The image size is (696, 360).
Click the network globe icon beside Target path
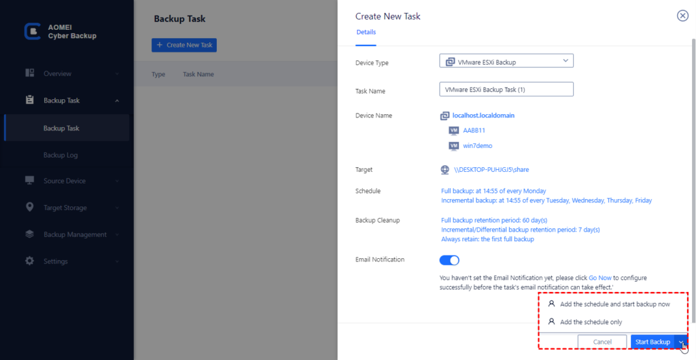click(x=445, y=170)
